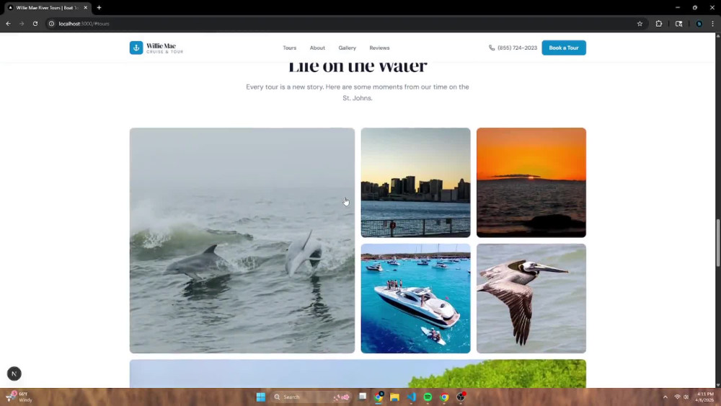Open the Next.js dev tools N badge
Image resolution: width=721 pixels, height=406 pixels.
(x=14, y=374)
